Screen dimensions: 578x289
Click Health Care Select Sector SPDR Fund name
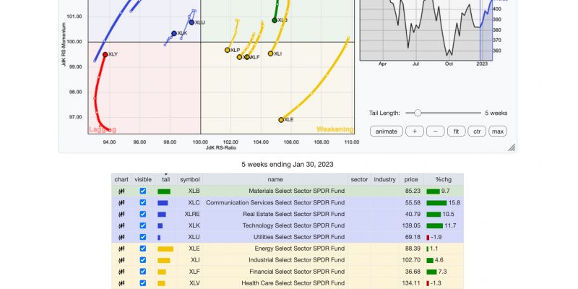[x=293, y=283]
